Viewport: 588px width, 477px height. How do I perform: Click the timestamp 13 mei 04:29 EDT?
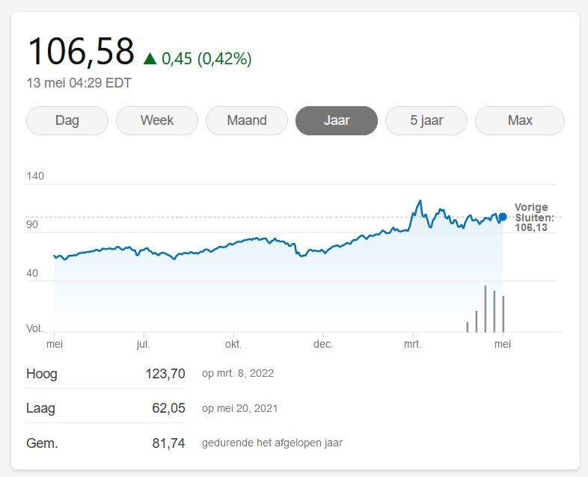(79, 83)
